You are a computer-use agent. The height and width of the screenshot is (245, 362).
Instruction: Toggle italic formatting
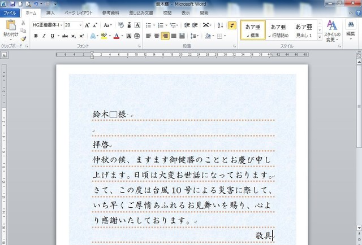coord(44,36)
